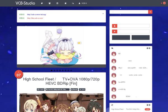Click the avatar beside the lav+BFRC comment
Screen dimensions: 168x112
tap(114, 82)
